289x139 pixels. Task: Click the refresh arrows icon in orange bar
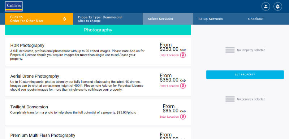coord(64,19)
